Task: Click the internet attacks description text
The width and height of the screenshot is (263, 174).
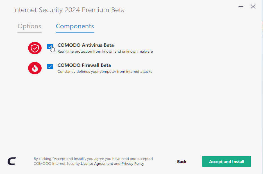Action: [x=105, y=72]
